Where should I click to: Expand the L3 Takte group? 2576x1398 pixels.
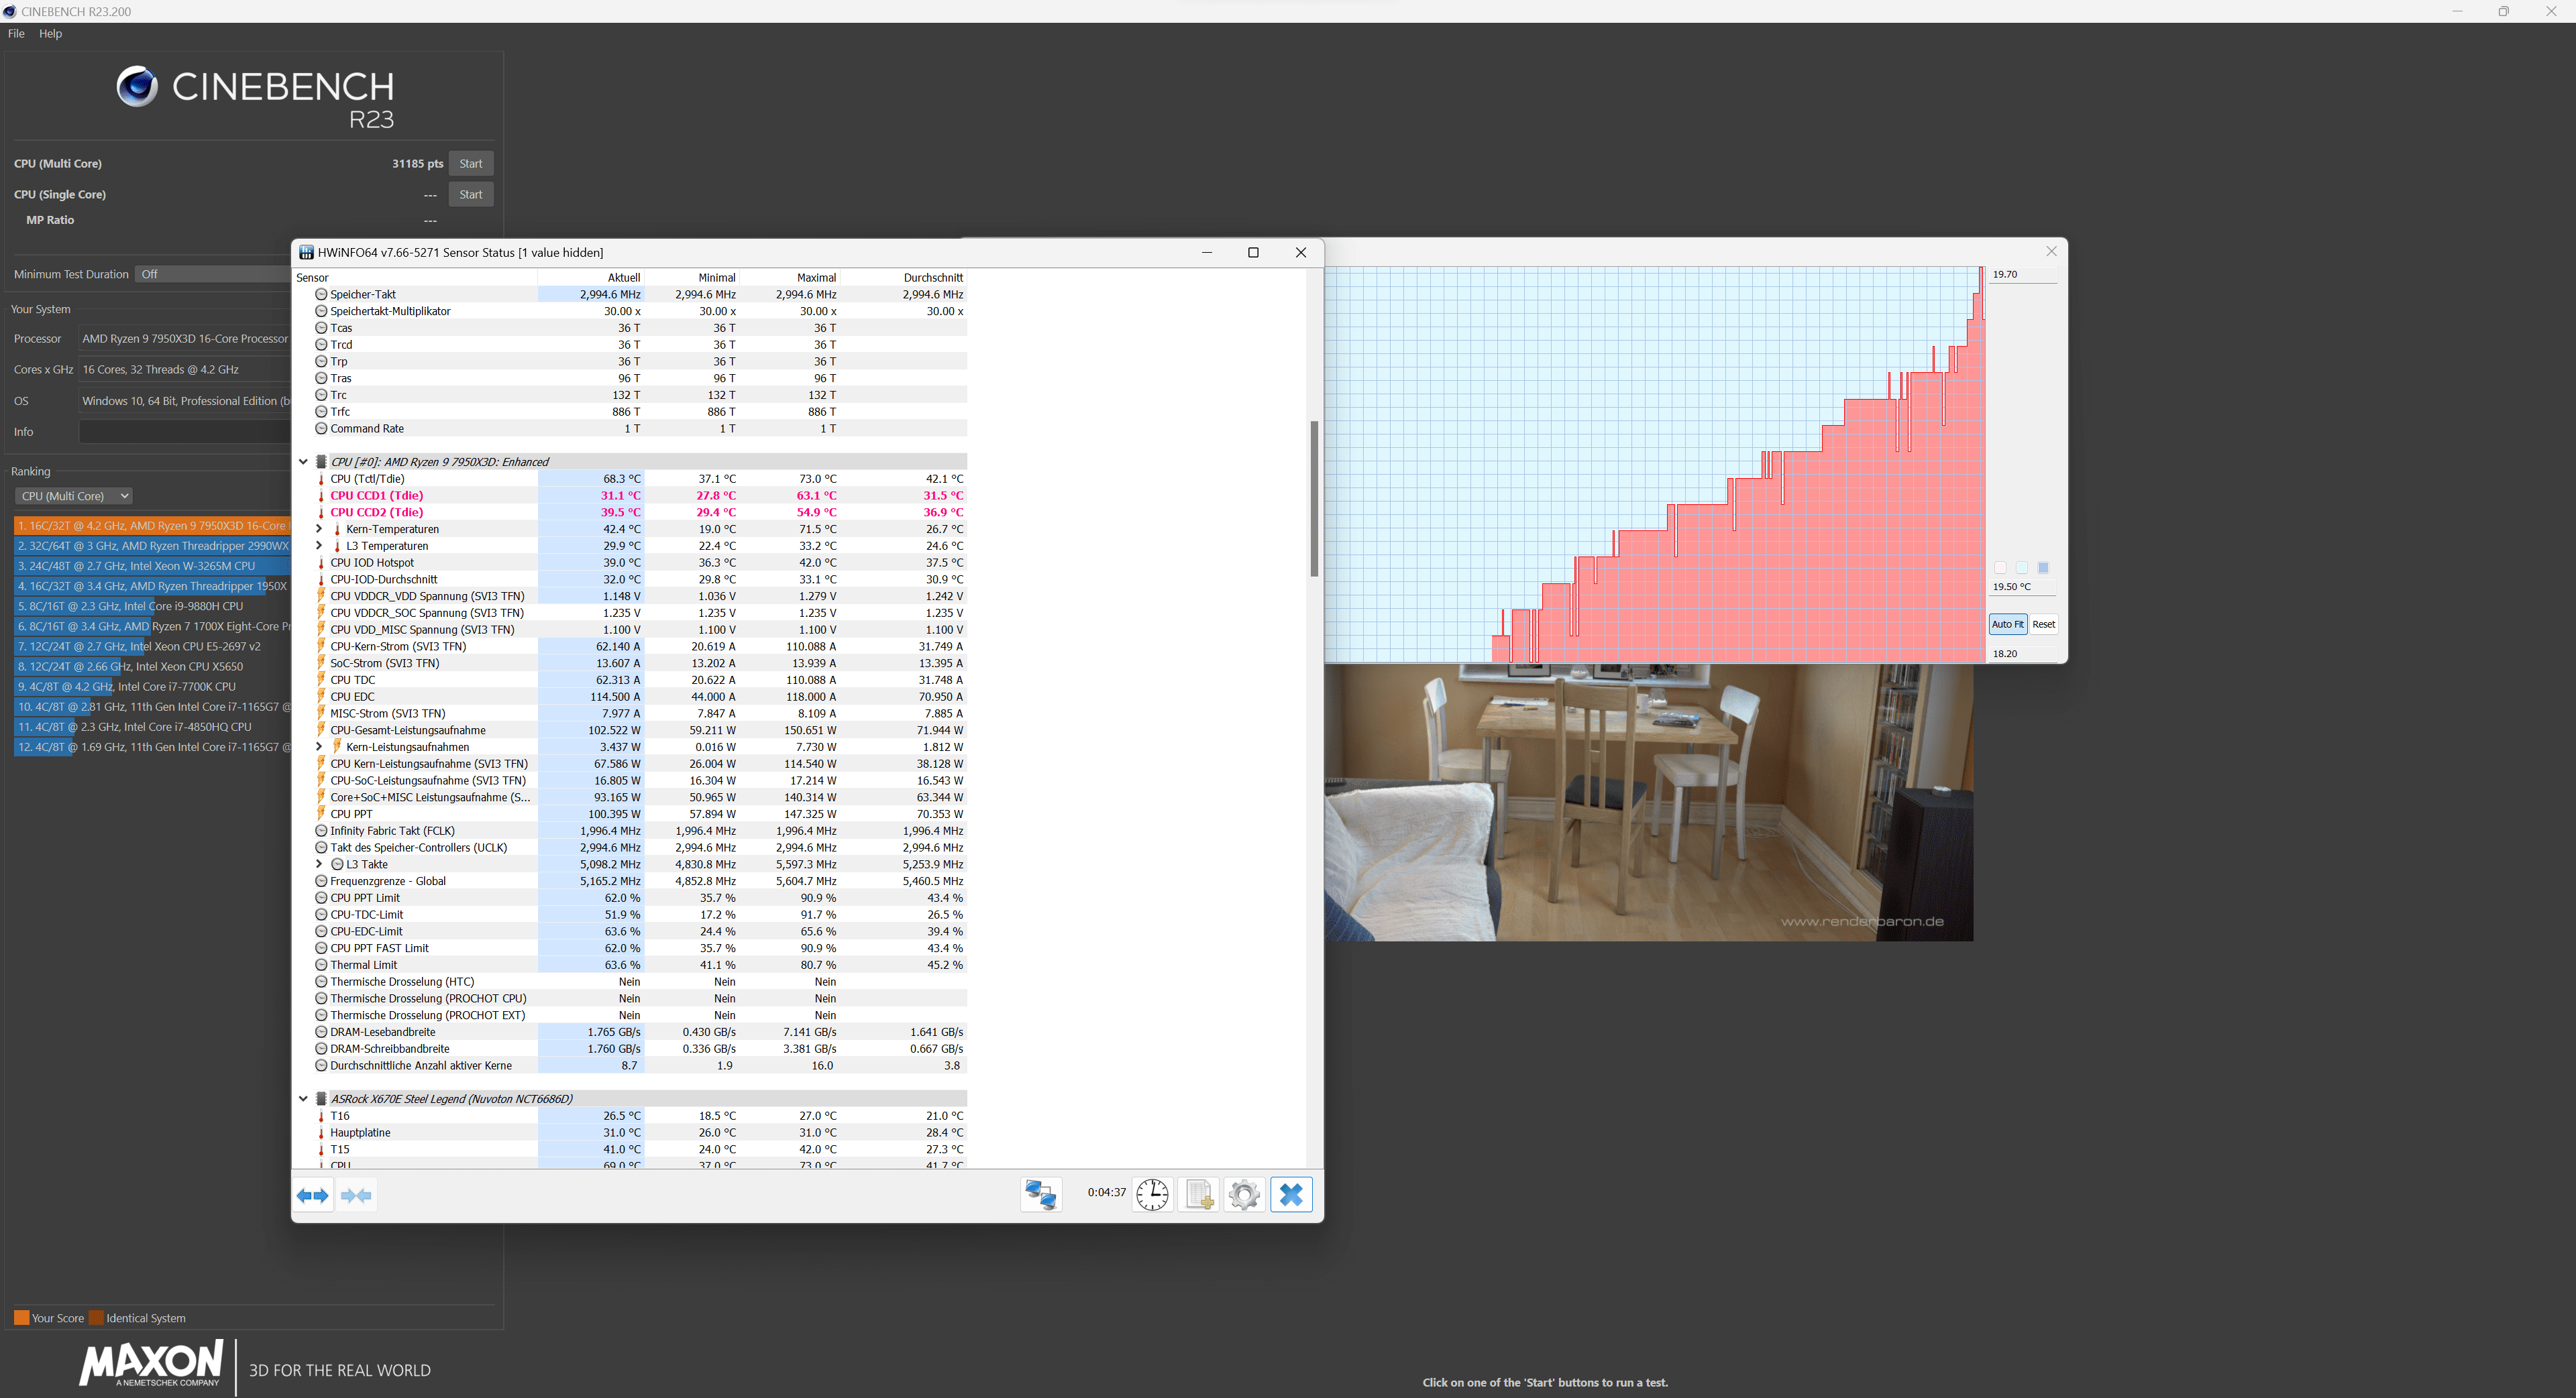319,866
